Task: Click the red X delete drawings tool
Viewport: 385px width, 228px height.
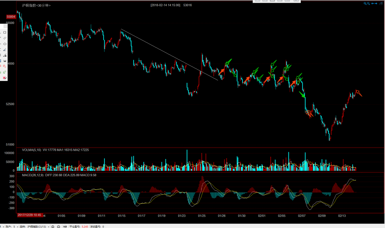Action: click(5, 78)
